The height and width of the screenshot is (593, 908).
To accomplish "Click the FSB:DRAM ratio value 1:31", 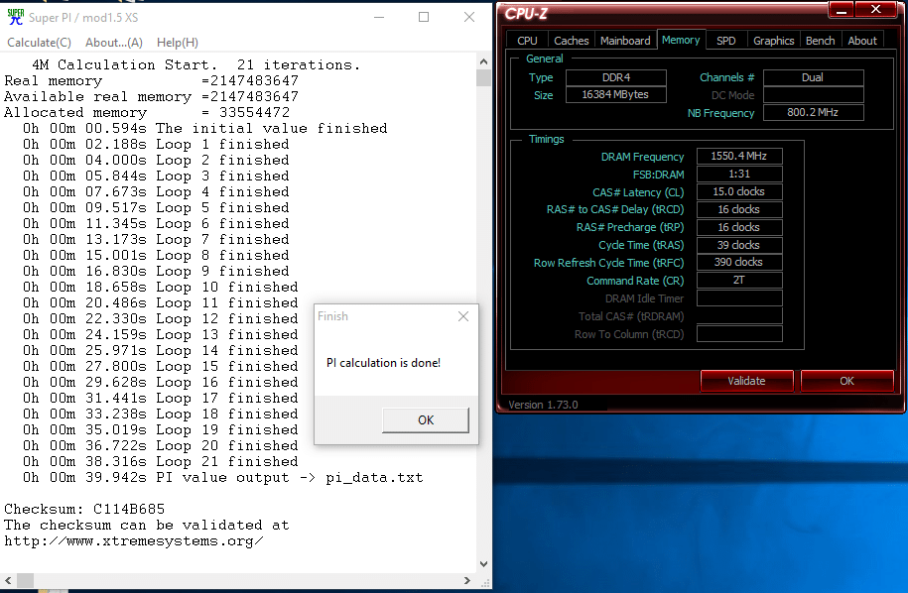I will (739, 175).
